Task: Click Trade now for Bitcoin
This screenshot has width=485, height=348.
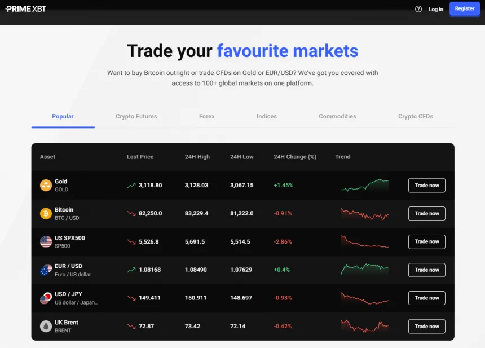Action: pyautogui.click(x=427, y=214)
